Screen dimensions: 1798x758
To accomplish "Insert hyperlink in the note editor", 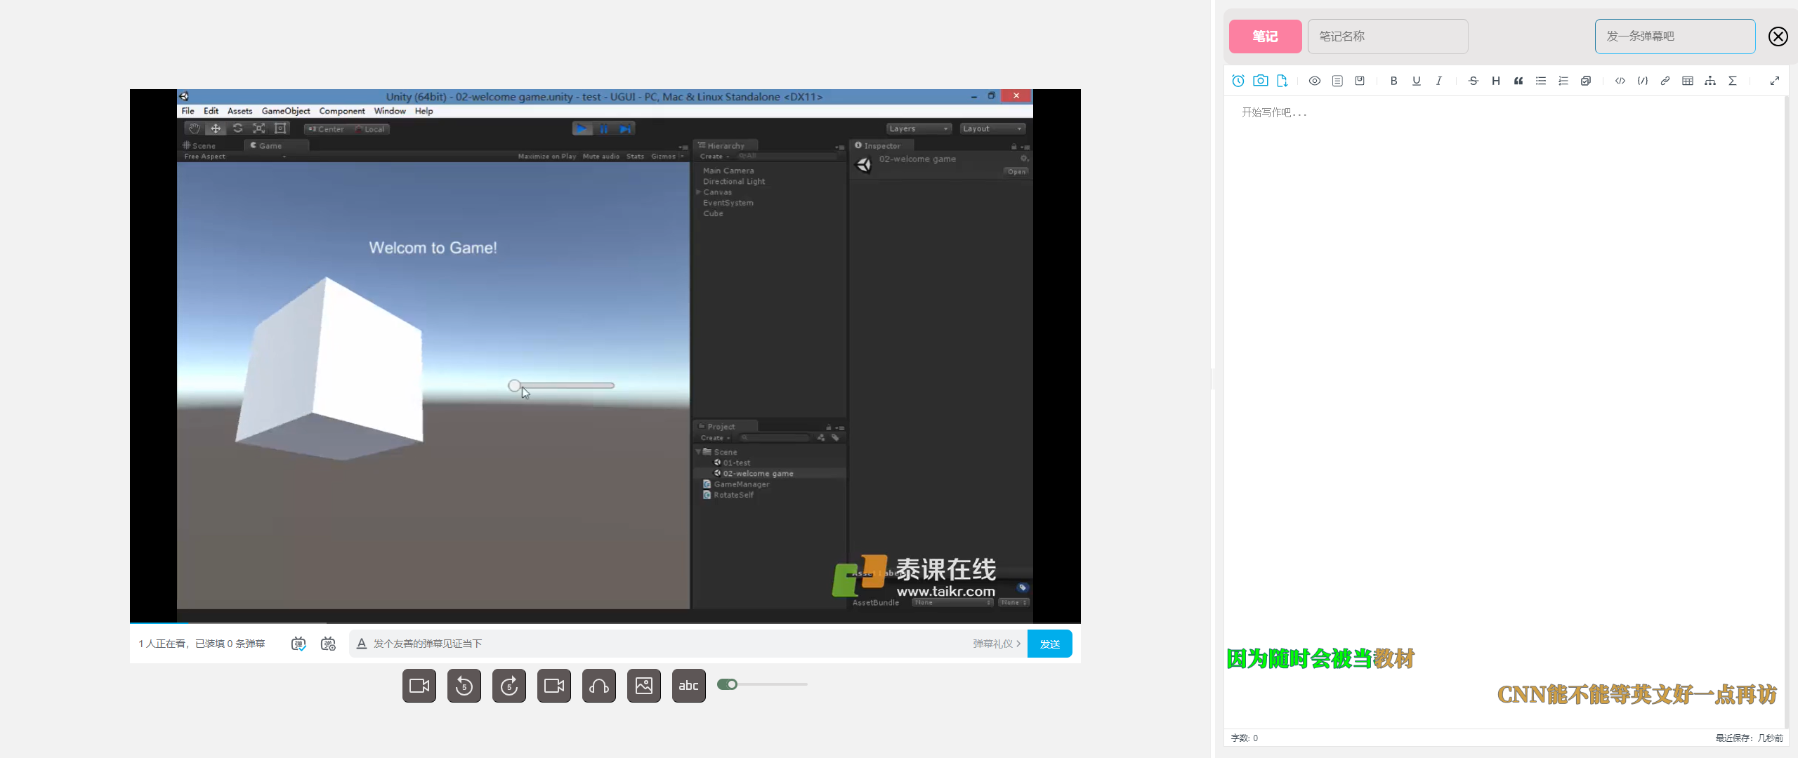I will click(1665, 81).
